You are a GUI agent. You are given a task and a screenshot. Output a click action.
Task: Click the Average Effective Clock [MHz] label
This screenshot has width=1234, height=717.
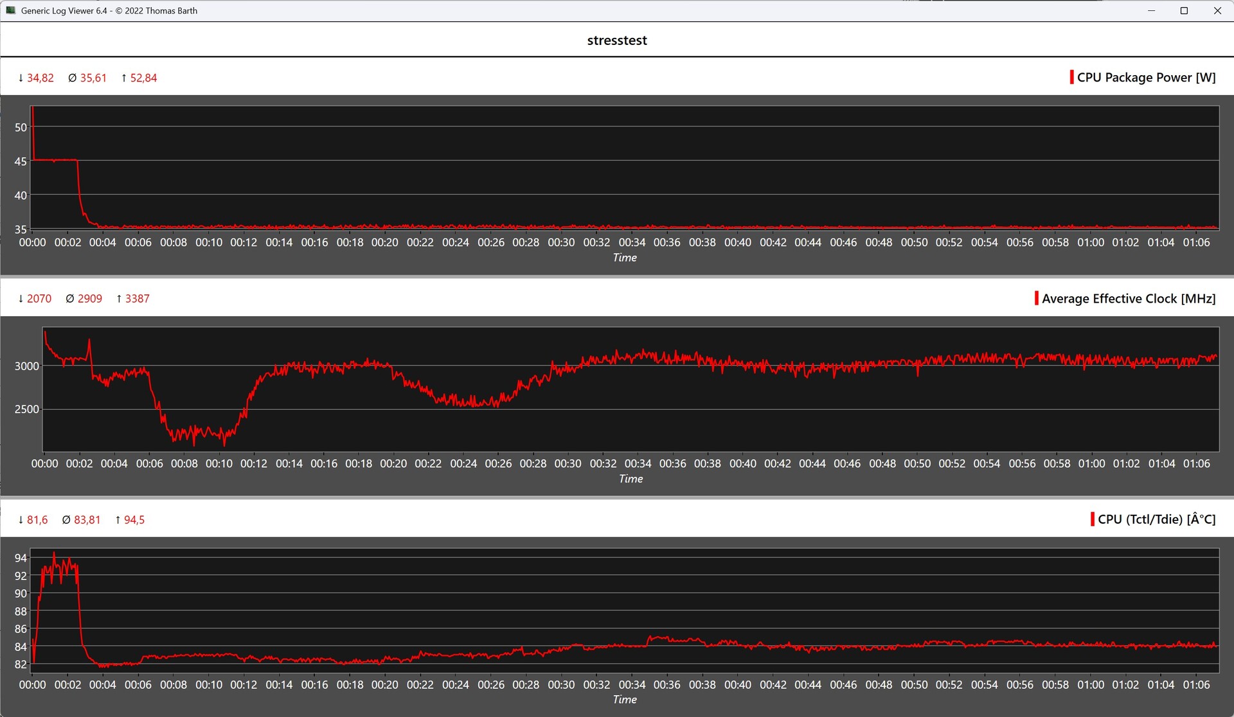(x=1129, y=299)
